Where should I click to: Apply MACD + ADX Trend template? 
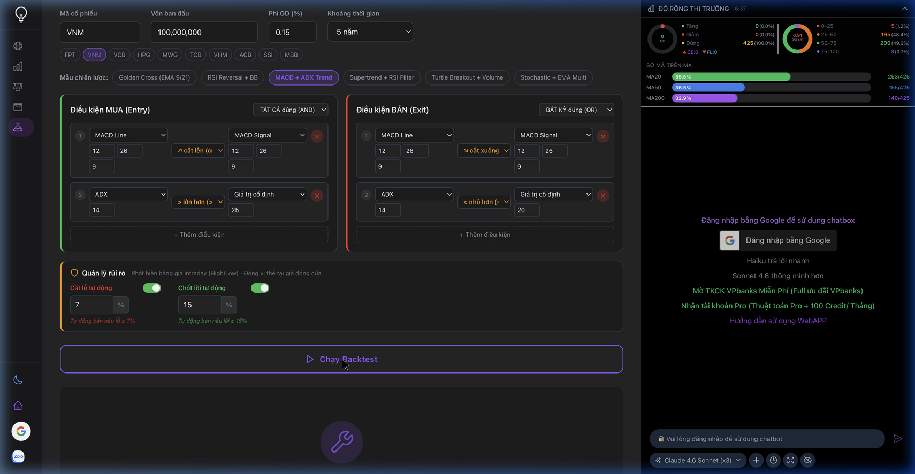pyautogui.click(x=303, y=77)
